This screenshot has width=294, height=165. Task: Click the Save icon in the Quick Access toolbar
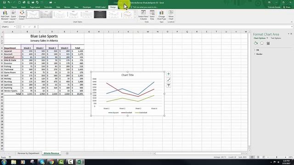coord(4,2)
